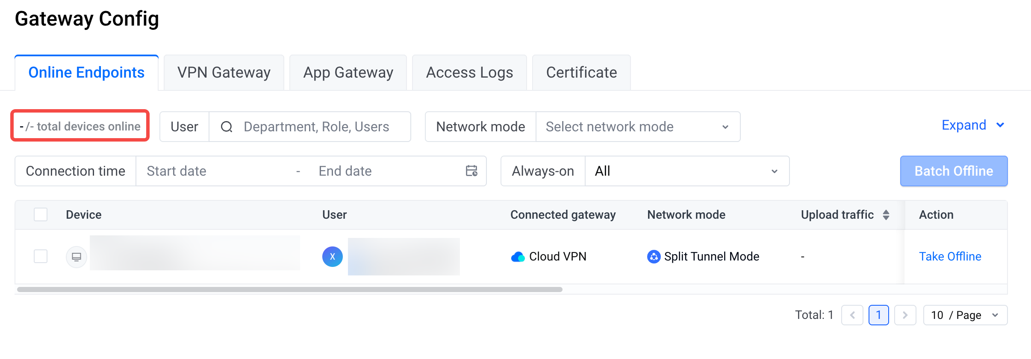Click the Batch Offline button
Image resolution: width=1031 pixels, height=359 pixels.
pos(954,171)
